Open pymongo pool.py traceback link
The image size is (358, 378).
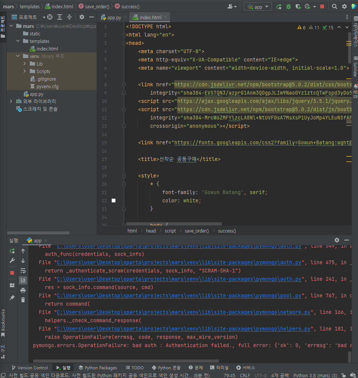tap(179, 295)
